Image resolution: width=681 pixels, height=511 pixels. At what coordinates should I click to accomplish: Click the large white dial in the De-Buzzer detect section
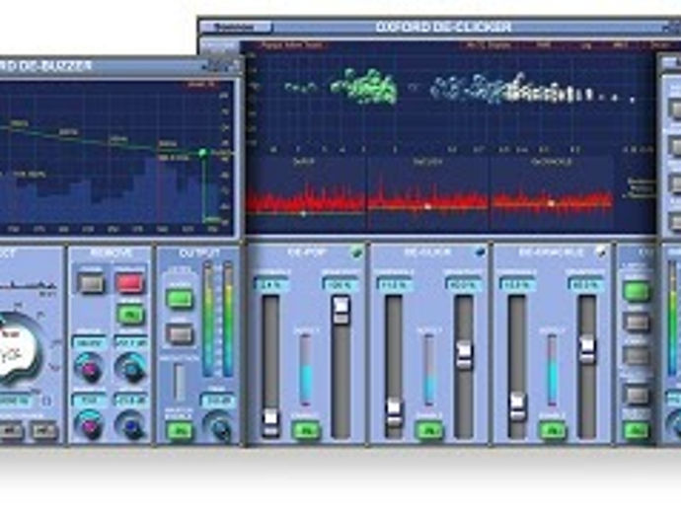coord(13,350)
